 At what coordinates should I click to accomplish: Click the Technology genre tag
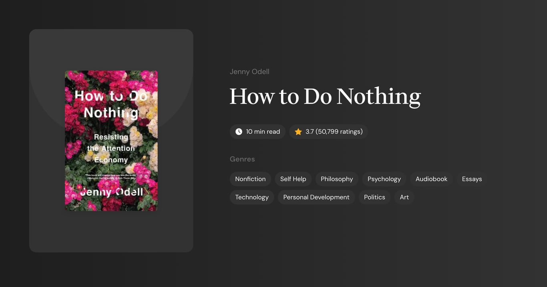(x=251, y=197)
